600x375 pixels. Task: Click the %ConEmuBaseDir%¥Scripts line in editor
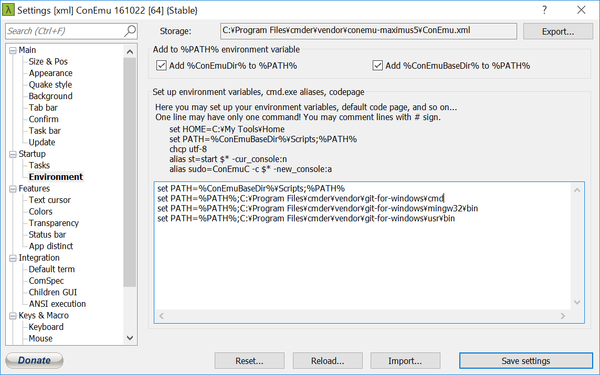point(251,189)
